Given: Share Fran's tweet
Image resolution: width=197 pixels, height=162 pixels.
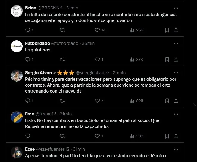Looking at the screenshot, I should [x=176, y=136].
